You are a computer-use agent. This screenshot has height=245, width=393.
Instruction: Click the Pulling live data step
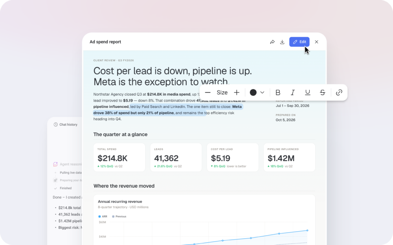[71, 172]
